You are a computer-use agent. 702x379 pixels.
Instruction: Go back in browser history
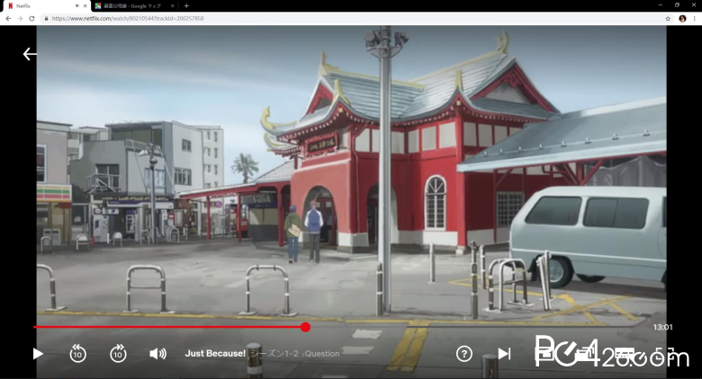[x=8, y=18]
